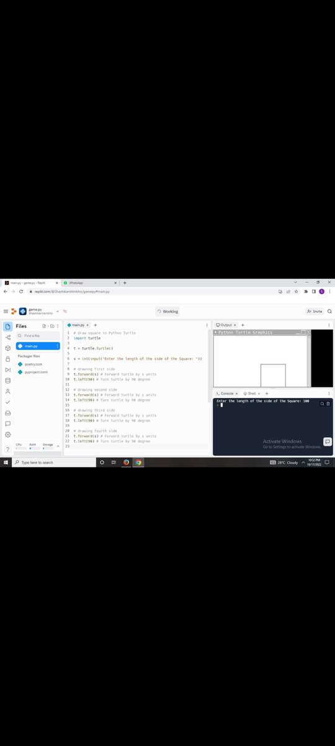The width and height of the screenshot is (335, 746).
Task: Click the browser extensions puzzle icon
Action: (x=305, y=291)
